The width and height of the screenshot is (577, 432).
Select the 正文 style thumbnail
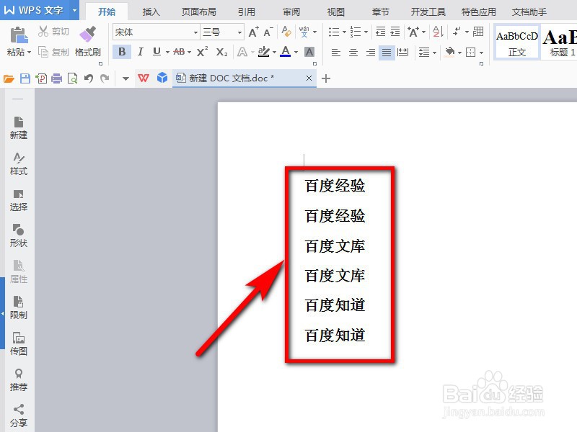coord(516,42)
